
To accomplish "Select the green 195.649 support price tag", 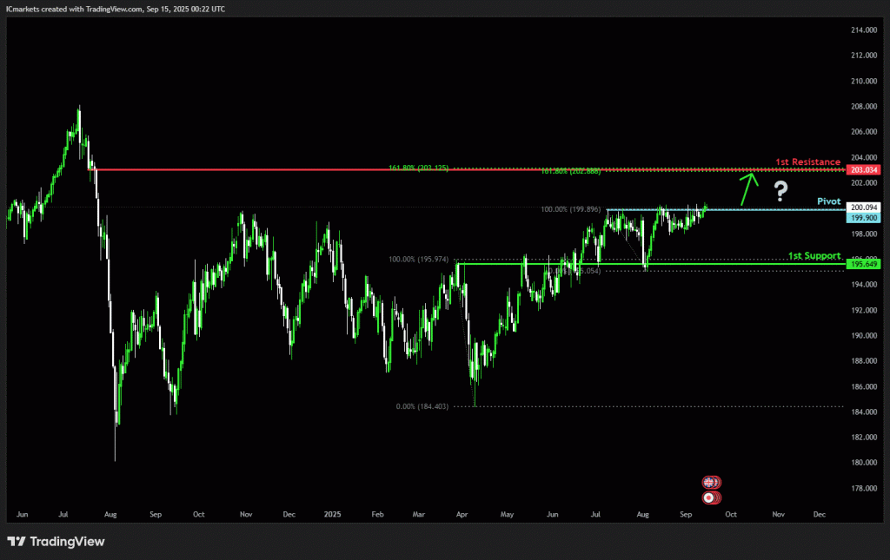I will [x=863, y=264].
